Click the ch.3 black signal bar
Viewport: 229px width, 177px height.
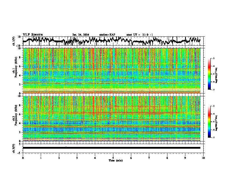(x=111, y=148)
